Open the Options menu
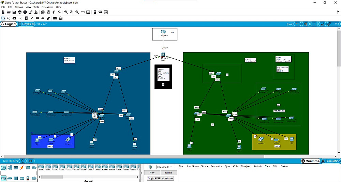The width and height of the screenshot is (341, 182). [x=19, y=7]
